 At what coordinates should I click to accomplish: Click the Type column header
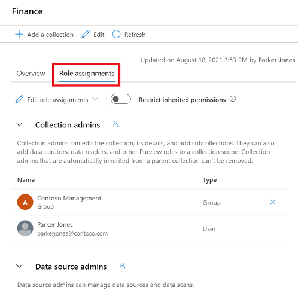209,180
